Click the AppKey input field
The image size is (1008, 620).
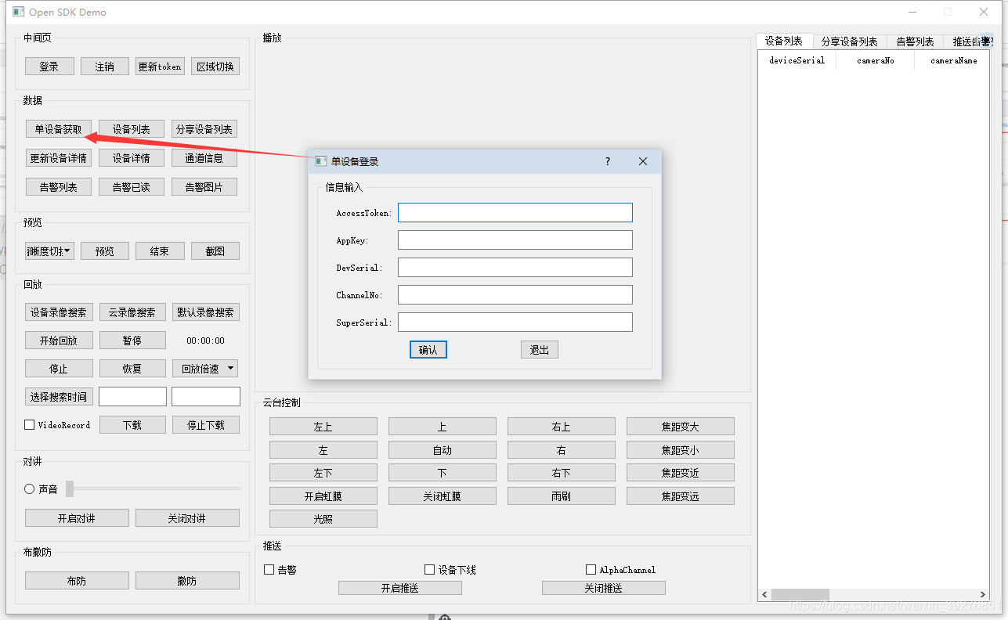coord(515,240)
